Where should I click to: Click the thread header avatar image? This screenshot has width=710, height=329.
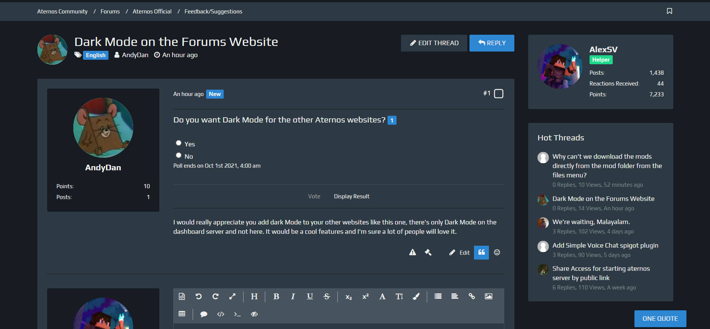click(x=52, y=50)
